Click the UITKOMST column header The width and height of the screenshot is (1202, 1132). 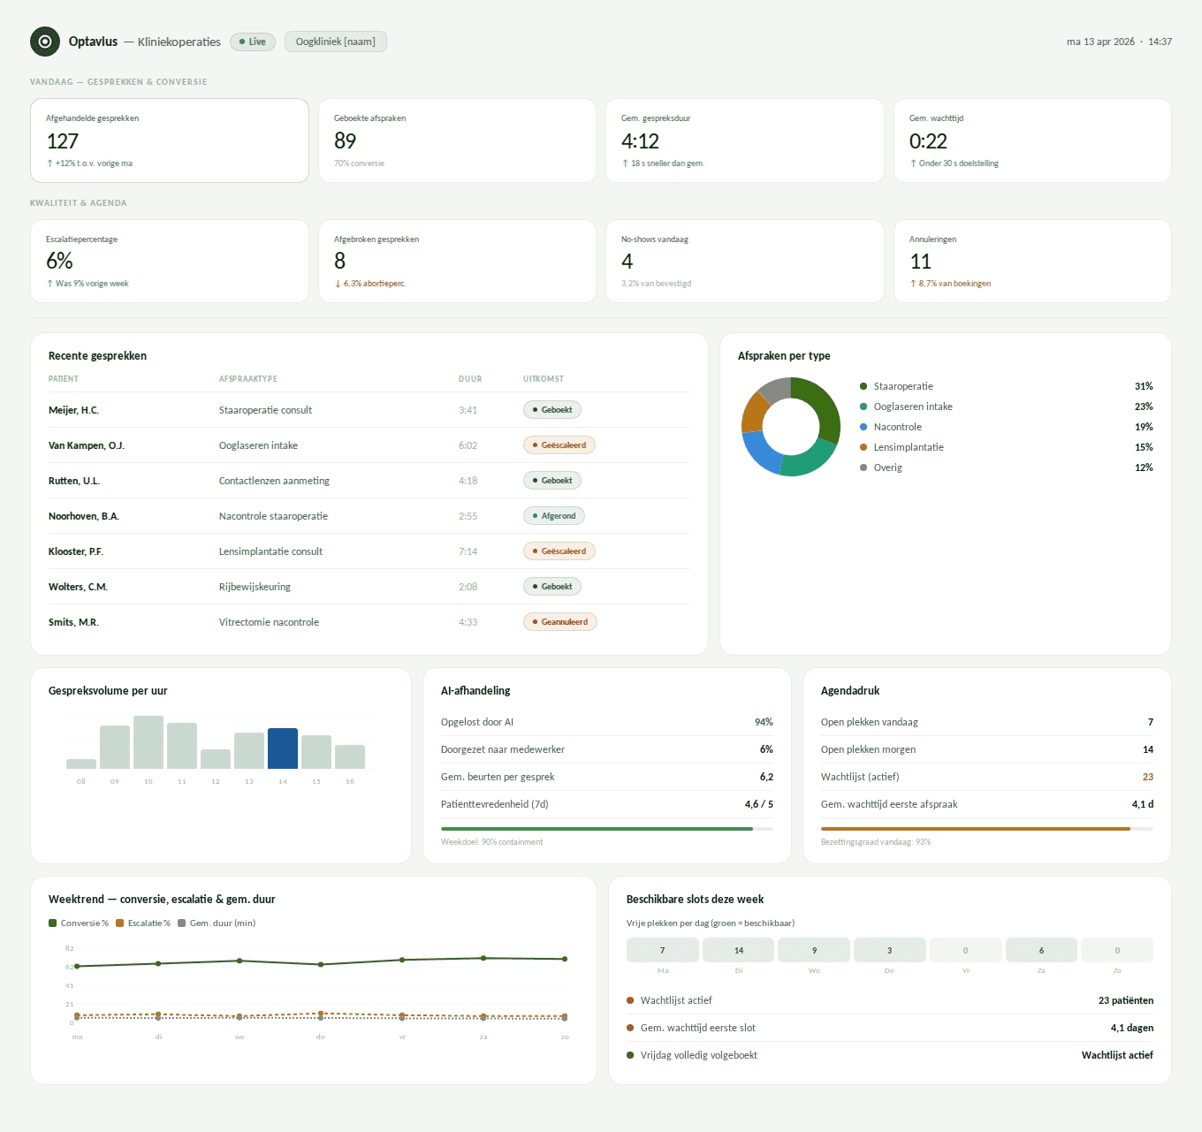[544, 379]
